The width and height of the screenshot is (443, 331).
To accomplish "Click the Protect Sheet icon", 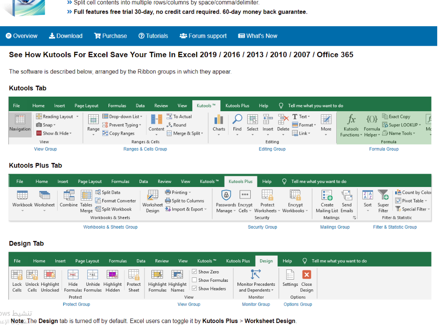I will coord(134,275).
